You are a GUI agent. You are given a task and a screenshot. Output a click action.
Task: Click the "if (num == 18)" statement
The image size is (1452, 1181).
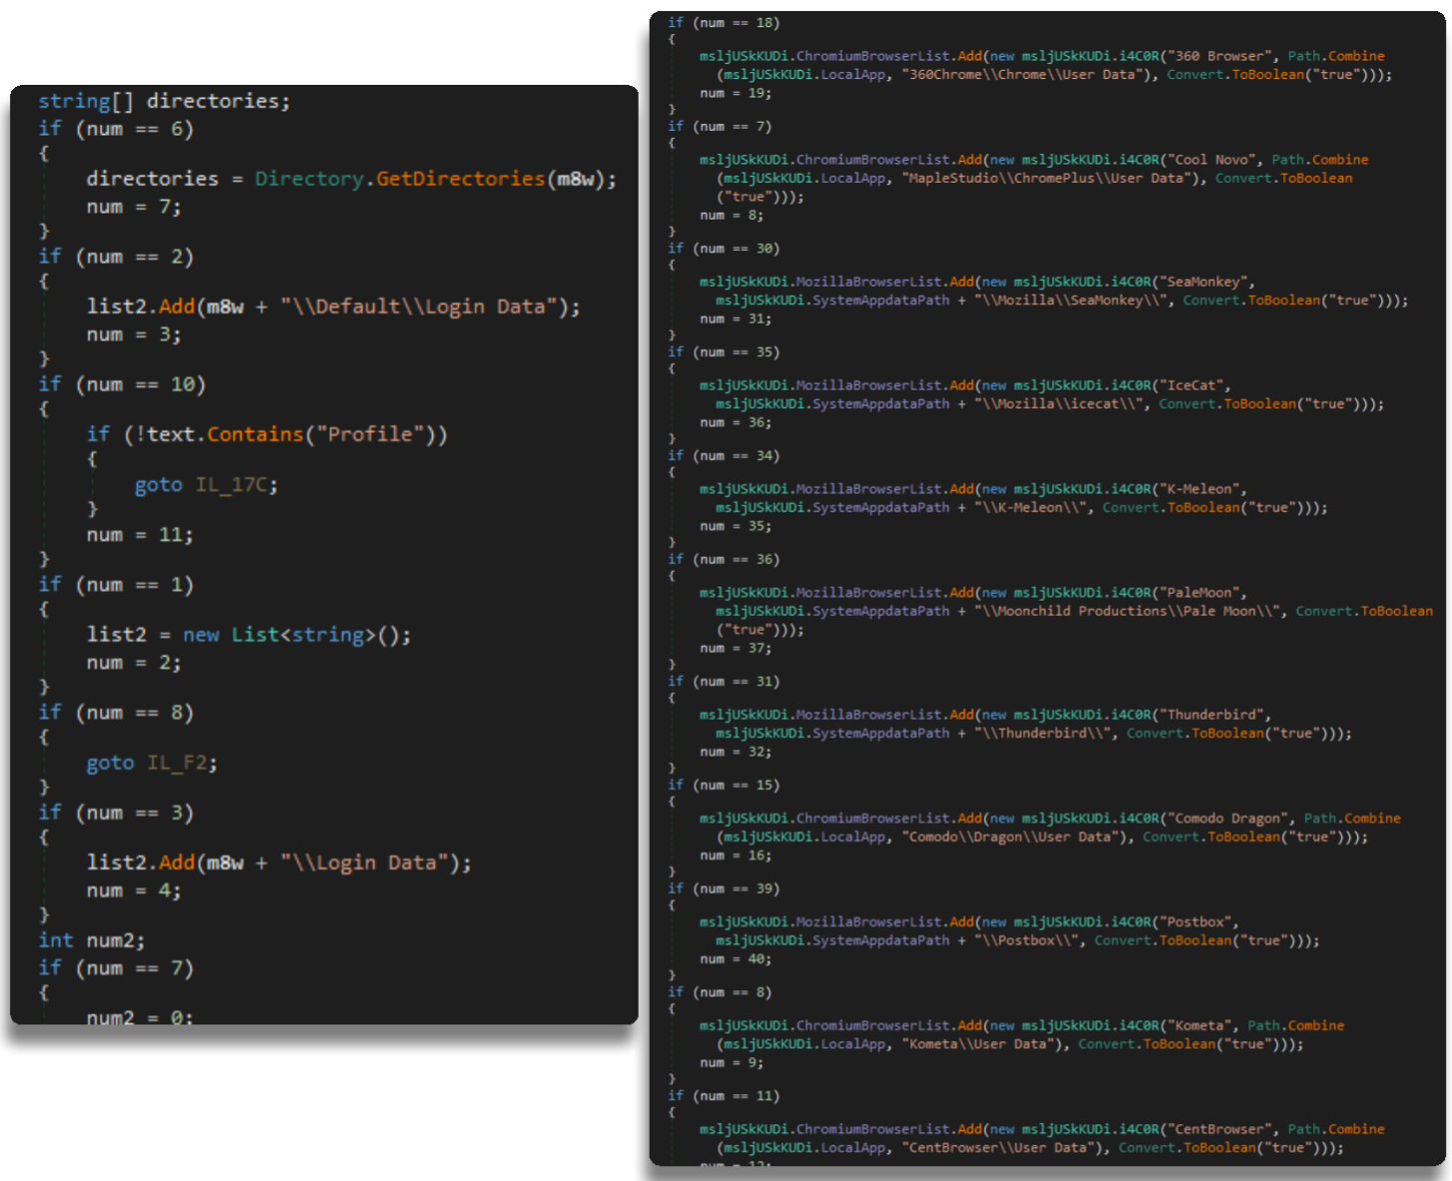[x=724, y=22]
